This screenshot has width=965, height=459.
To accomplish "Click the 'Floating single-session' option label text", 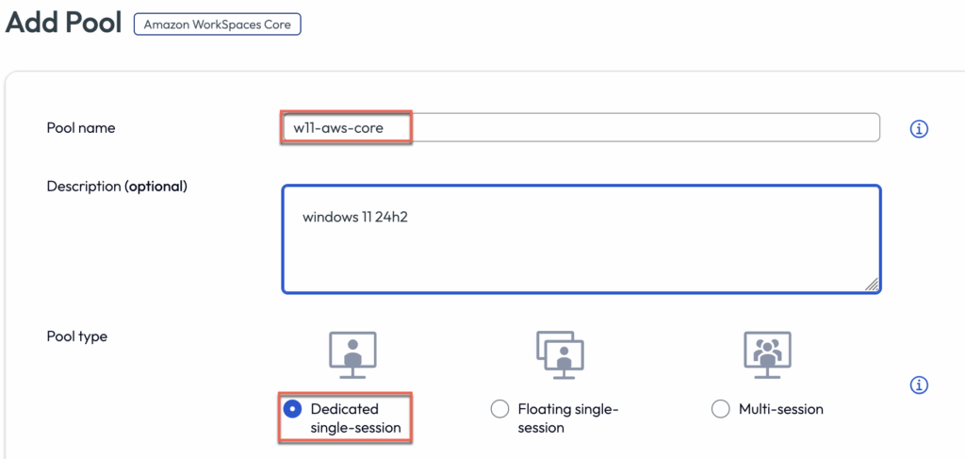I will (x=569, y=418).
